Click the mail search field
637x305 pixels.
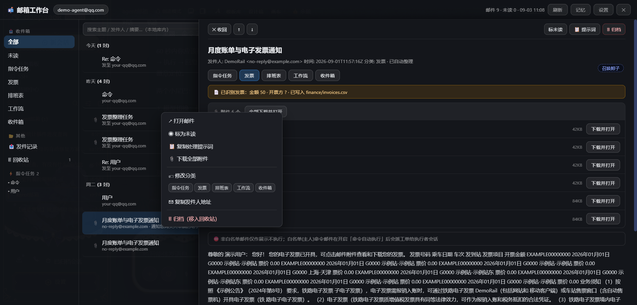tap(141, 30)
